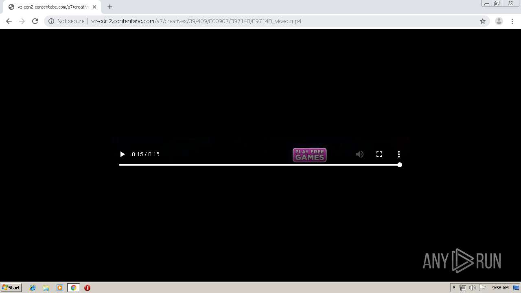Play the video from the start
This screenshot has height=293, width=521.
[122, 154]
